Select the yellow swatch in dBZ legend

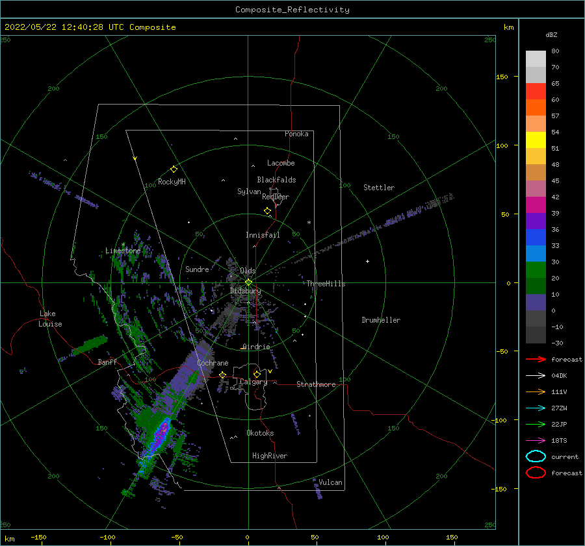click(536, 140)
